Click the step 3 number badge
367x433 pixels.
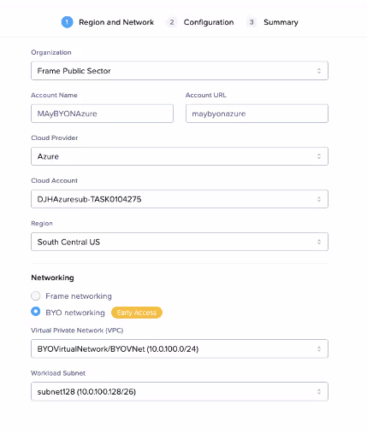(x=252, y=22)
